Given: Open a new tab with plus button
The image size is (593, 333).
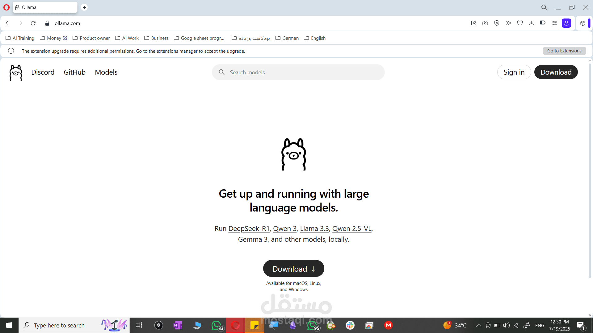Looking at the screenshot, I should pyautogui.click(x=84, y=7).
